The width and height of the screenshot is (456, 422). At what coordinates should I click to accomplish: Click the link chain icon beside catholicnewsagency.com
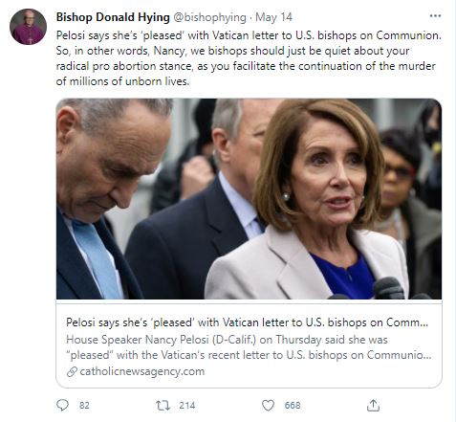pos(72,371)
